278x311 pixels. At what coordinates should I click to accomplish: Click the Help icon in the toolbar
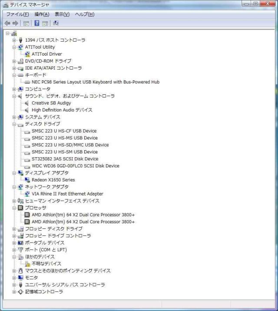point(37,23)
